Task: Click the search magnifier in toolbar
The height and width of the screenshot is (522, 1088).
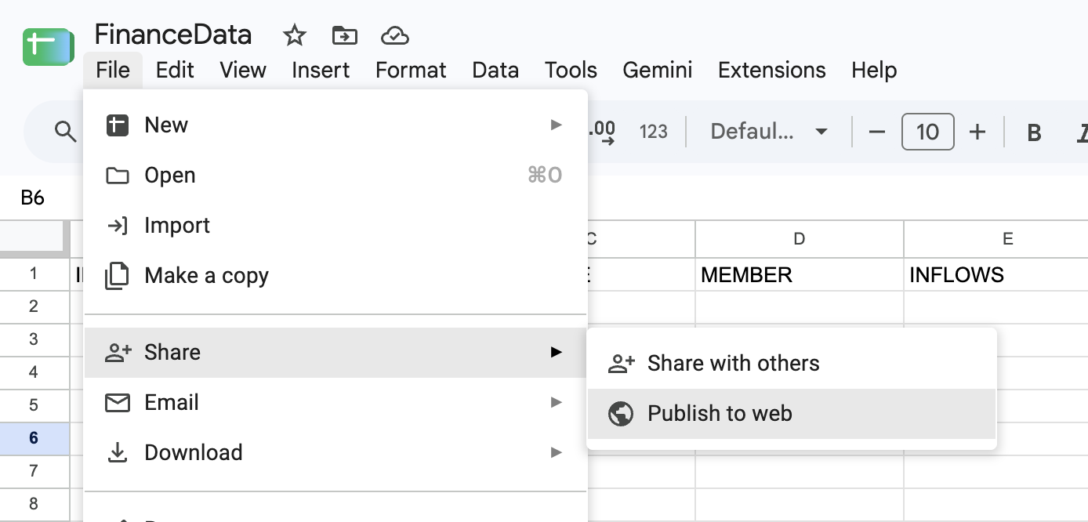Action: 65,132
